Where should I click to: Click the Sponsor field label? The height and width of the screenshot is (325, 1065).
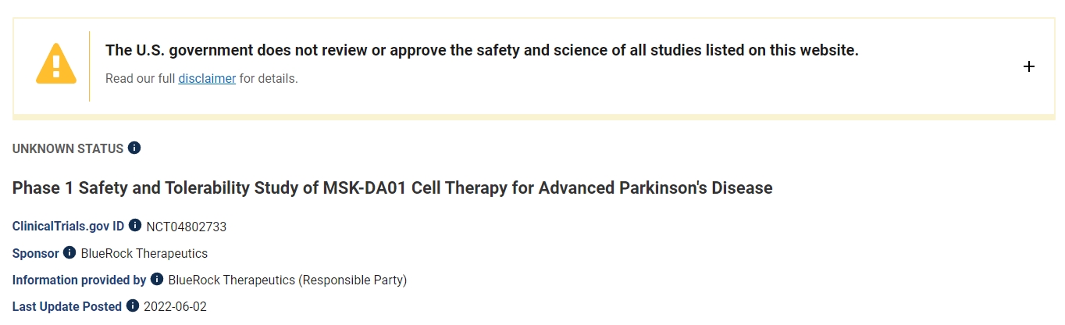tap(36, 253)
